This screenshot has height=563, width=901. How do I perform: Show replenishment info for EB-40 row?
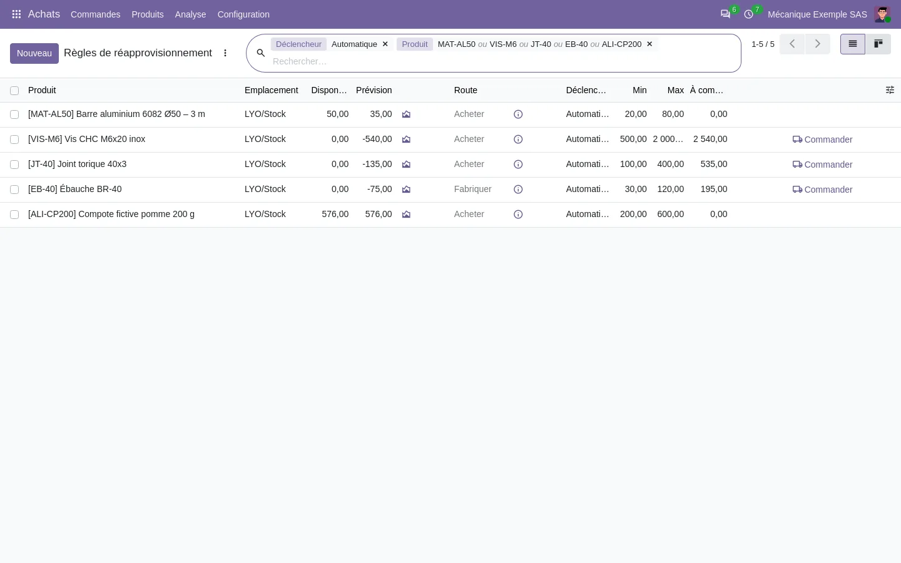pos(518,190)
